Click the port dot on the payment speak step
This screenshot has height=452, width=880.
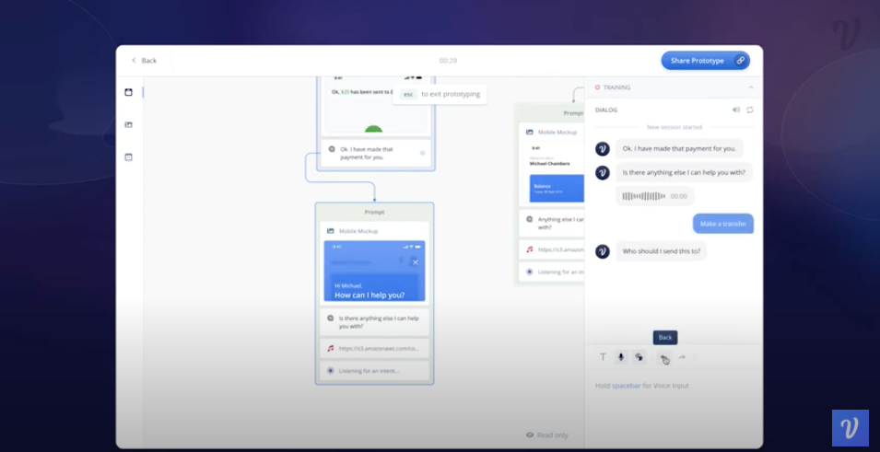(x=422, y=153)
